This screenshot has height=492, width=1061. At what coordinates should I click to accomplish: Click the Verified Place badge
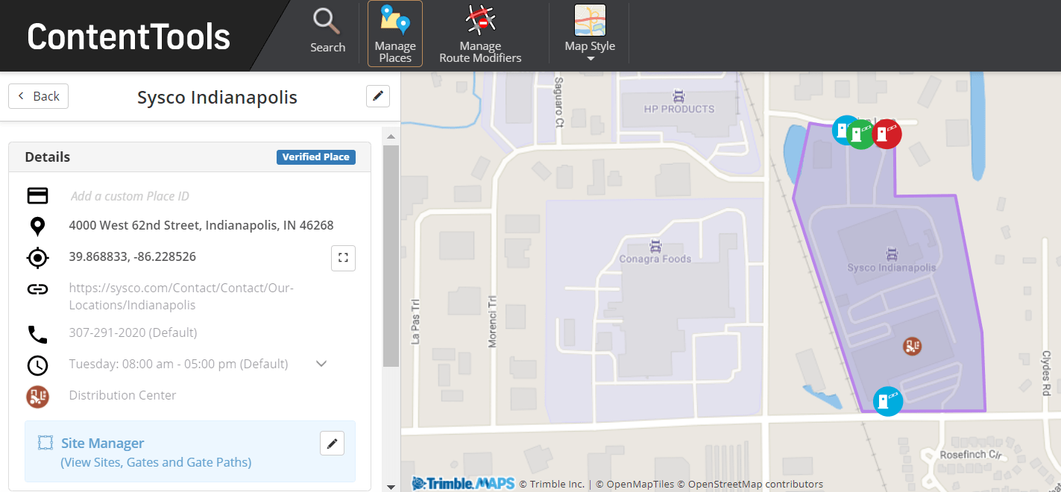pos(316,157)
